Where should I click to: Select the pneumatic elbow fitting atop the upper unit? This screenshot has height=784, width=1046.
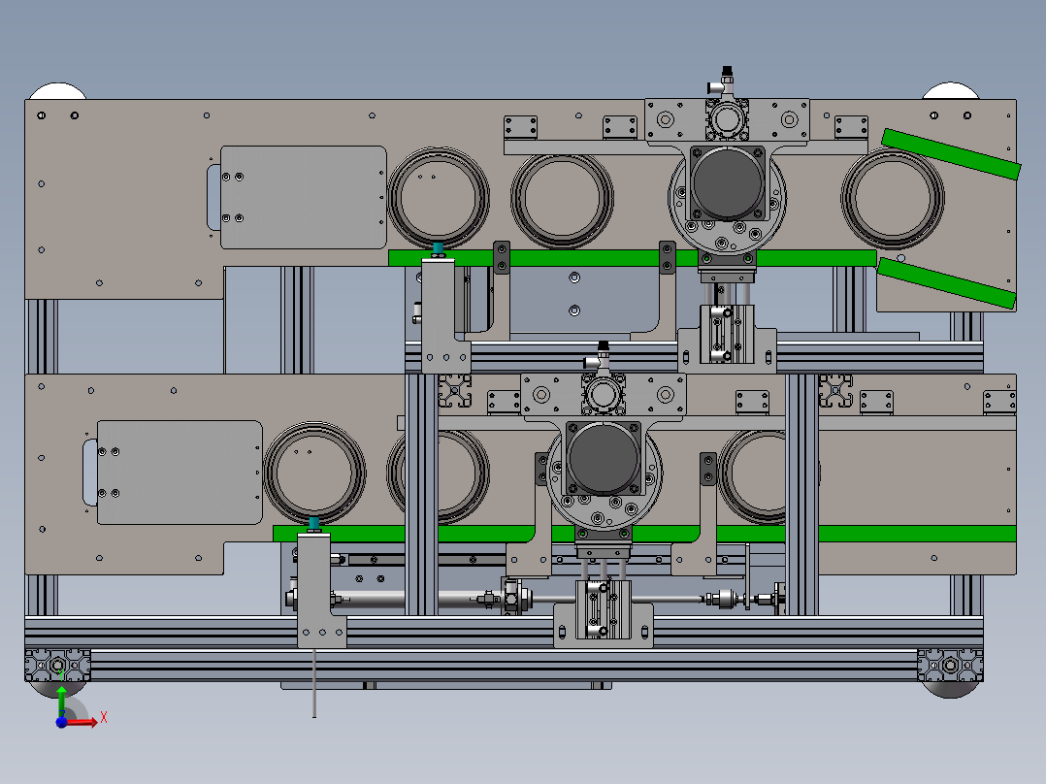click(722, 81)
